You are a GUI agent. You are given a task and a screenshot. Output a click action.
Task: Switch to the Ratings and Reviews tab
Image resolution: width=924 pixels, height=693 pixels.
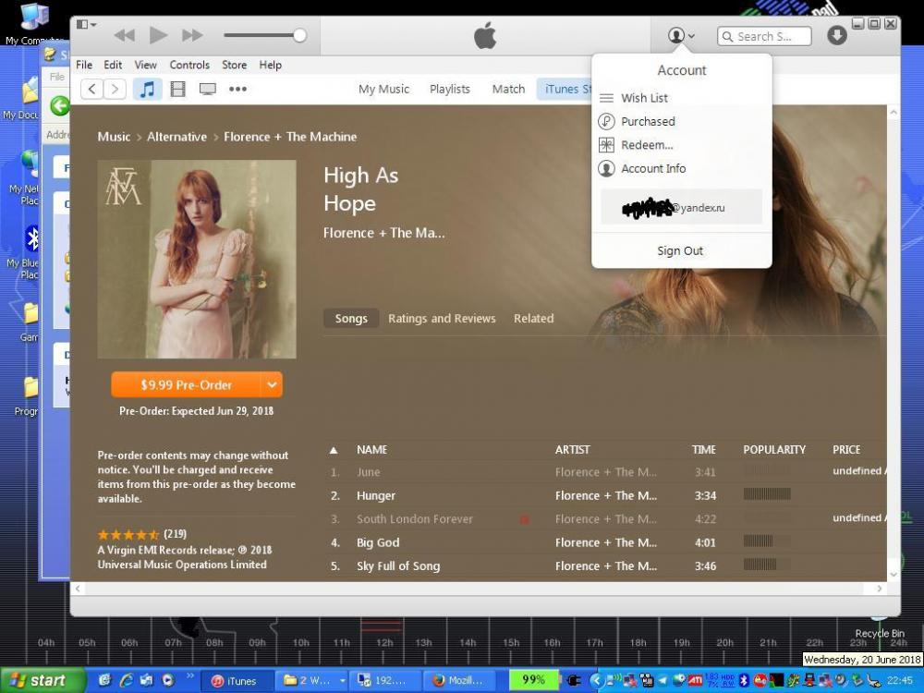point(442,318)
